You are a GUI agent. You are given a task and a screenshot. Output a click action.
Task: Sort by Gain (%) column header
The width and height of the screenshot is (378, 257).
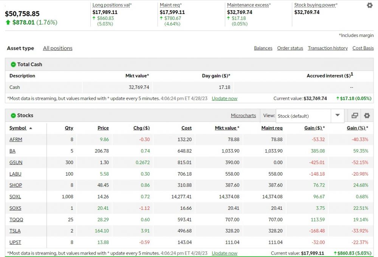pyautogui.click(x=356, y=128)
